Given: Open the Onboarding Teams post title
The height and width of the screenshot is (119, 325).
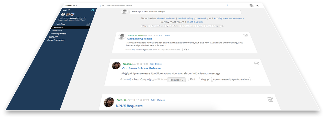Looking at the screenshot, I should coord(139,39).
